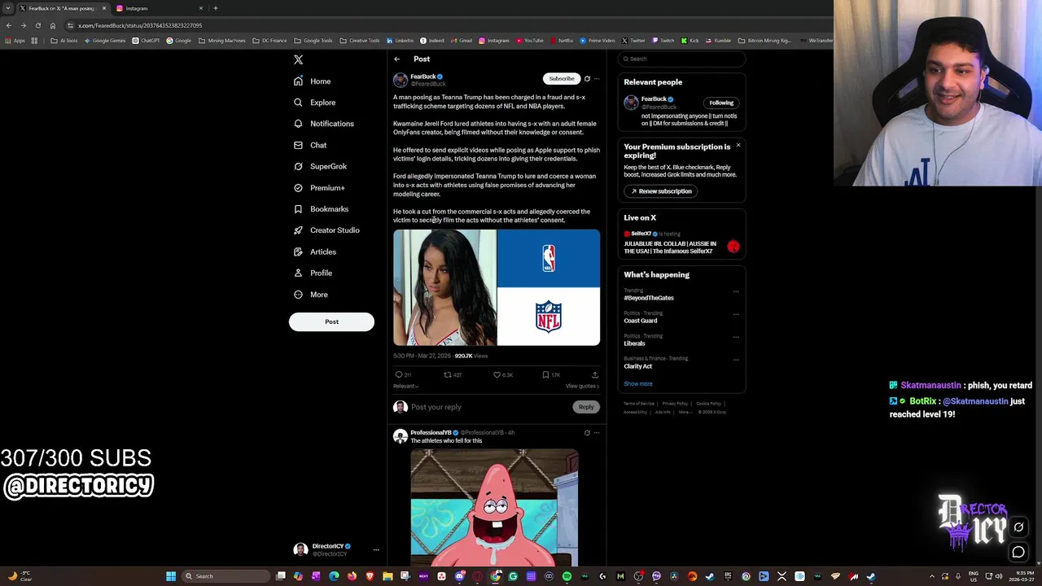Expand the Relevant replies sort dropdown
Viewport: 1042px width, 586px height.
406,386
